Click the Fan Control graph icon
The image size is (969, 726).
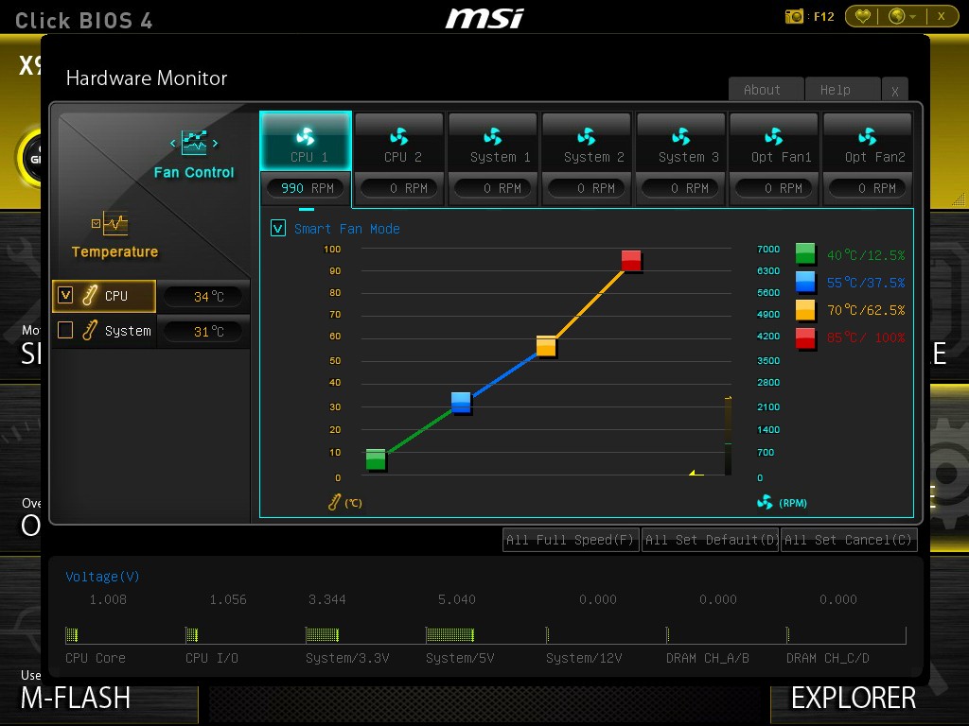pos(194,144)
